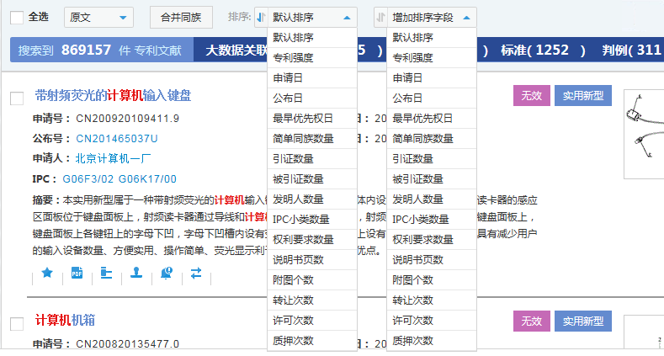The image size is (664, 356).
Task: Click the bar-chart analysis icon under abstract
Action: (x=106, y=273)
